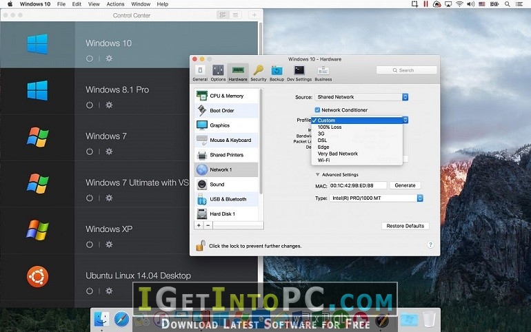Open the Source Shared Network dropdown

361,97
